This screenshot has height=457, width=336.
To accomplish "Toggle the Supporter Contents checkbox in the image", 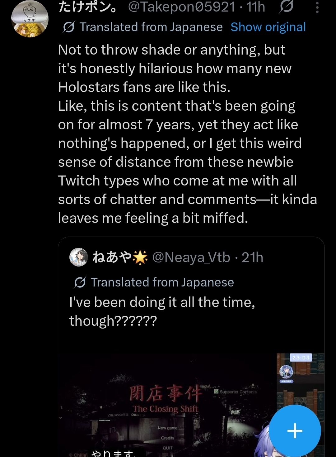I will click(216, 392).
